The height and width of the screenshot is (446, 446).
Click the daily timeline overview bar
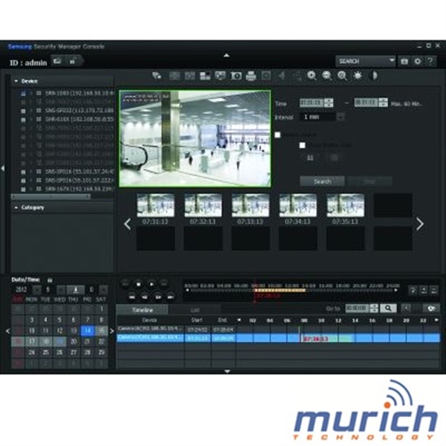pyautogui.click(x=291, y=291)
